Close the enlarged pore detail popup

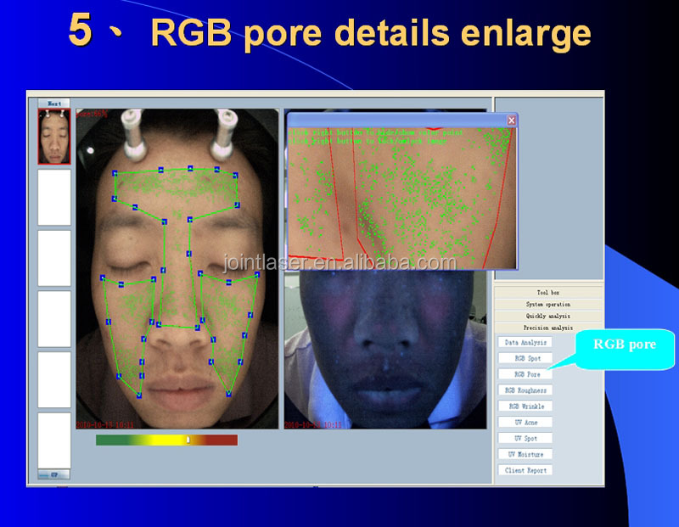point(512,121)
